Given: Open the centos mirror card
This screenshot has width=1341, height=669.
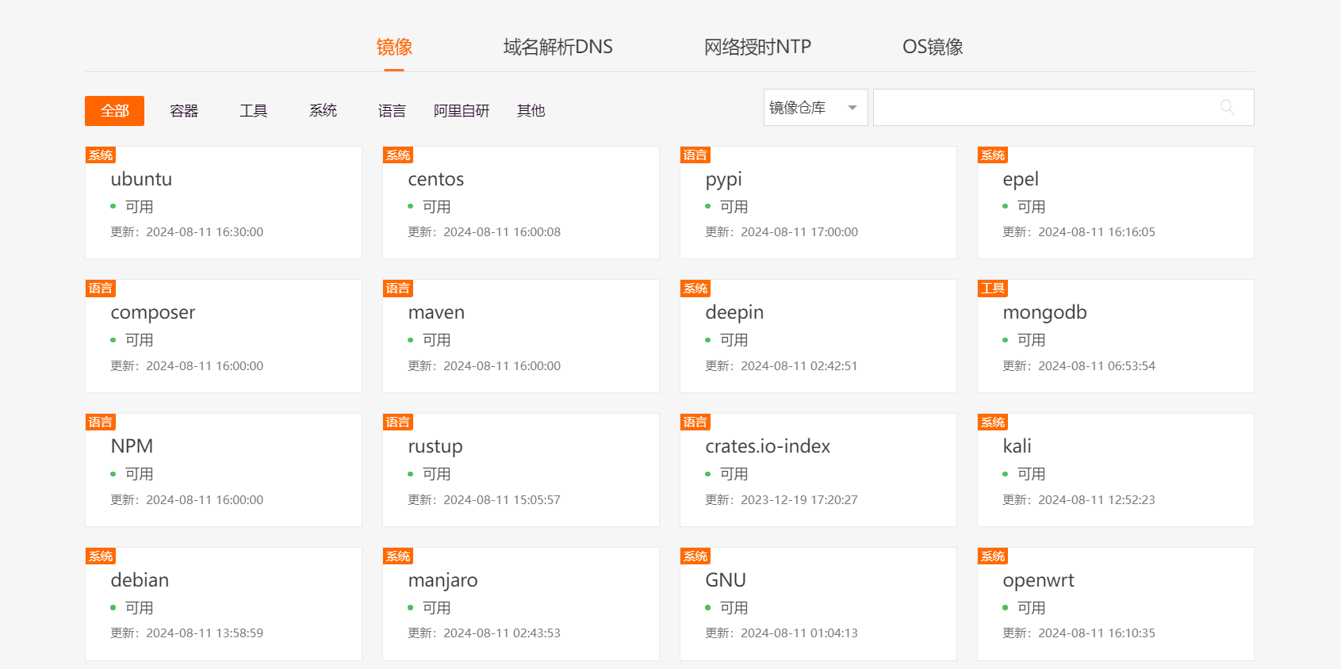Looking at the screenshot, I should (x=521, y=202).
